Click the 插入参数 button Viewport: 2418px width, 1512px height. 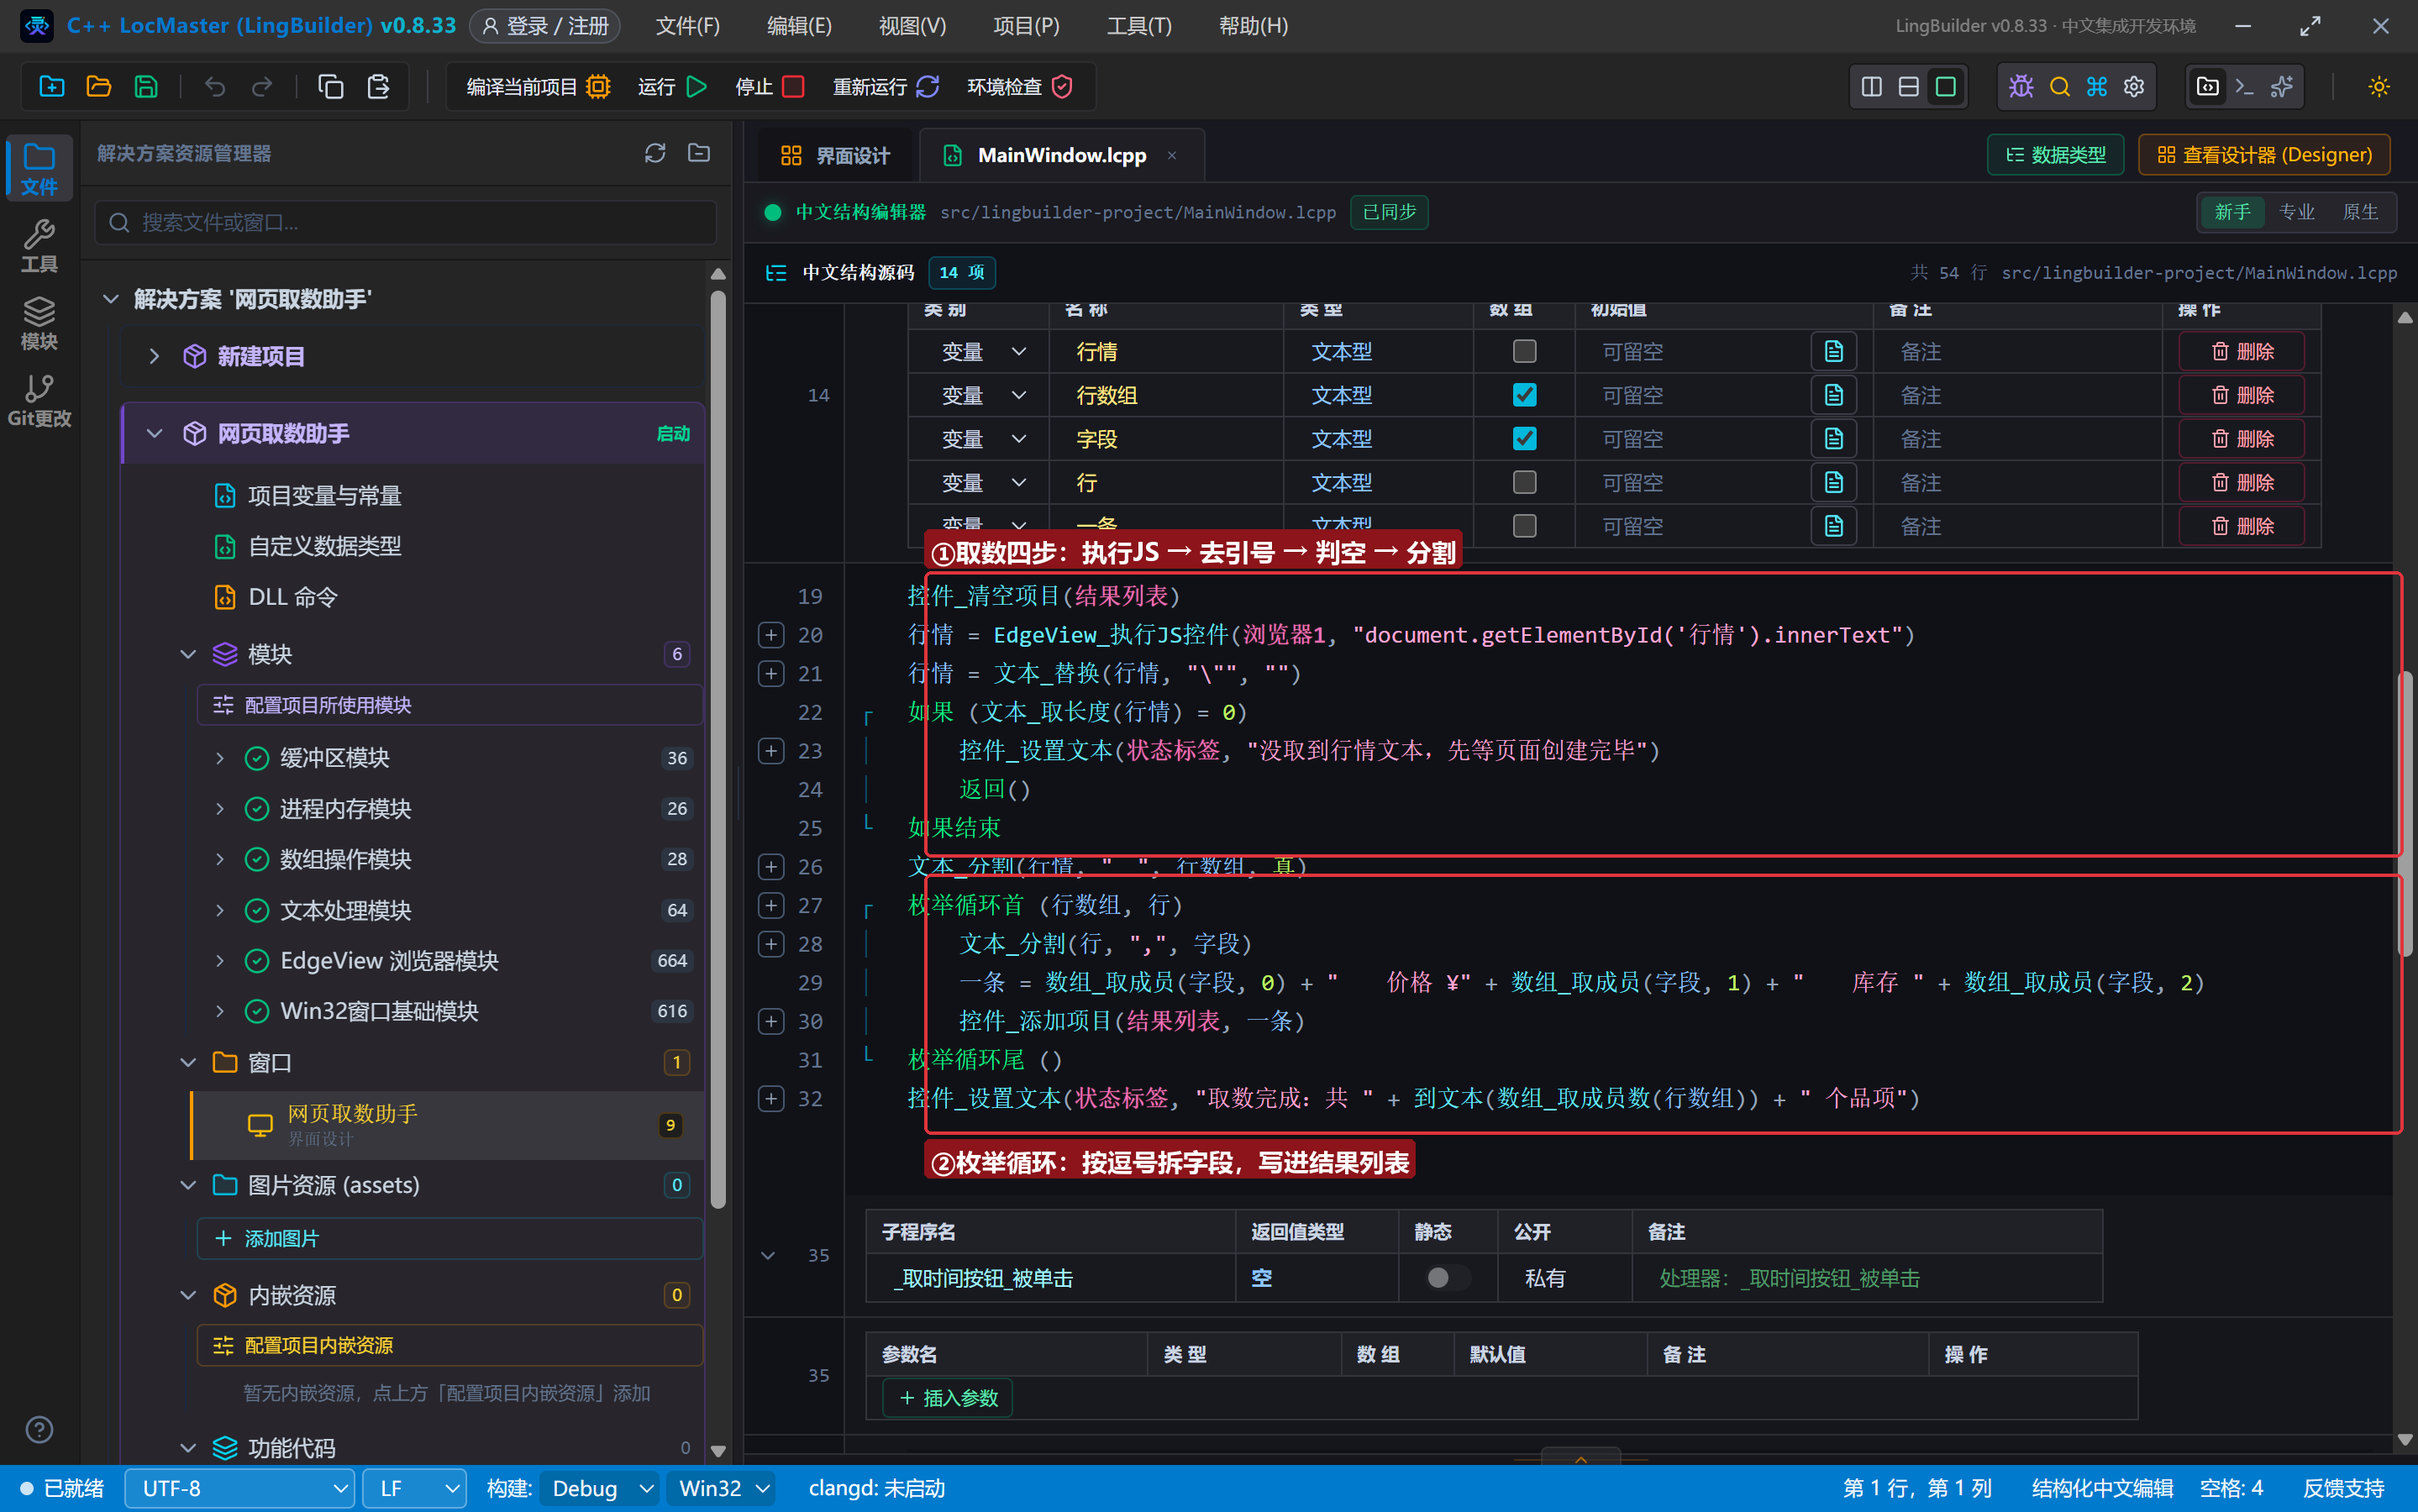(947, 1398)
